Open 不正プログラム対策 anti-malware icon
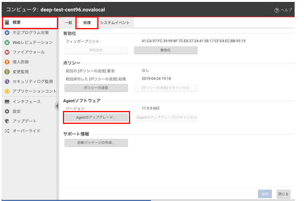 click(7, 33)
